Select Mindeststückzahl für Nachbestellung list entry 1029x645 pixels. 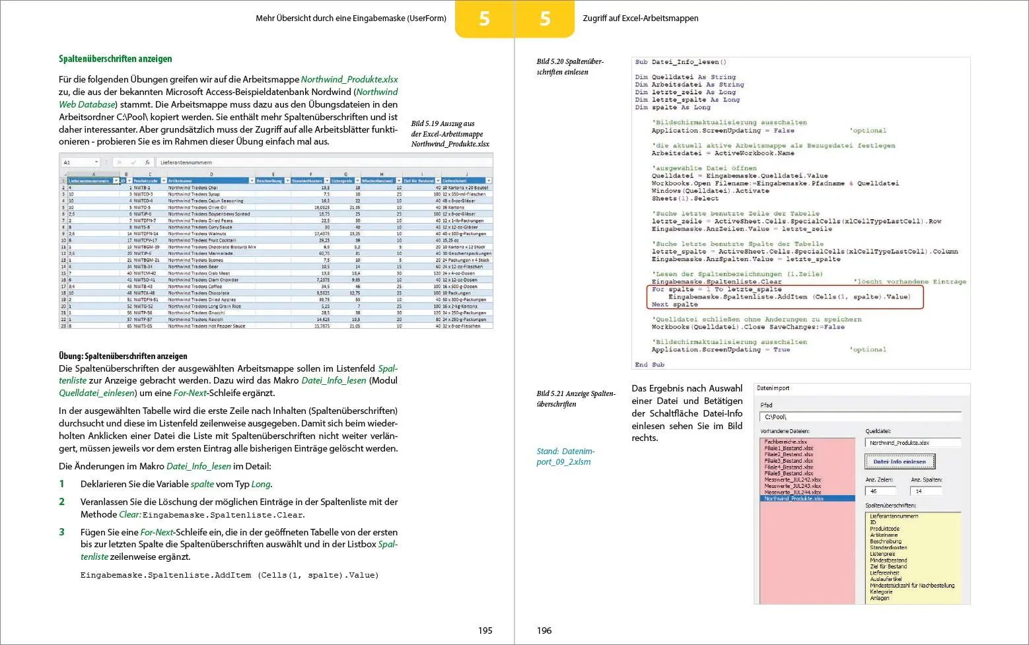click(x=912, y=586)
